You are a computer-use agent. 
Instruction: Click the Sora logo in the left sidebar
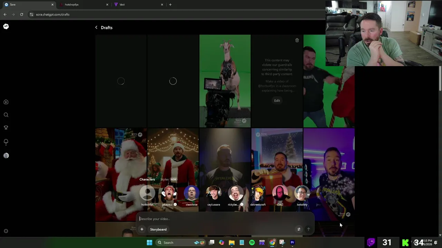click(x=6, y=27)
